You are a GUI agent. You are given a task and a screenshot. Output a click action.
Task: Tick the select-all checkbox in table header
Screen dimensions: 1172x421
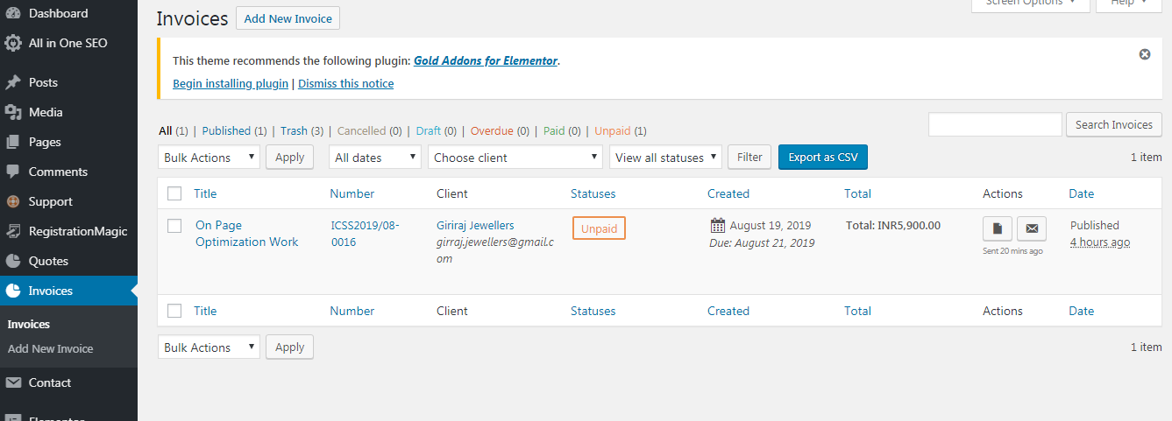pos(174,193)
